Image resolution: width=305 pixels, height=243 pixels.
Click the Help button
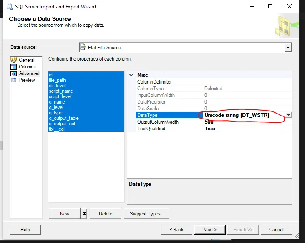(x=25, y=230)
